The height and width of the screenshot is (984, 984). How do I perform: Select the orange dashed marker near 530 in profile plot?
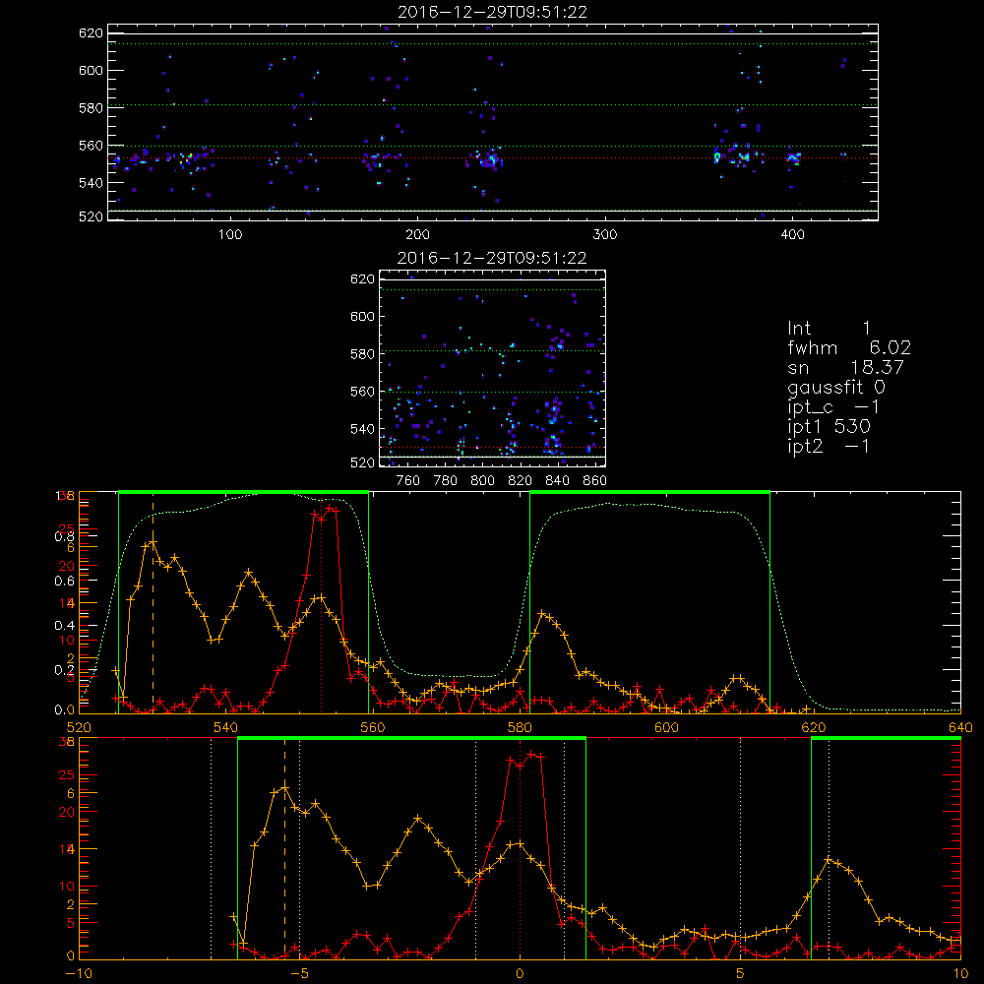pos(153,602)
